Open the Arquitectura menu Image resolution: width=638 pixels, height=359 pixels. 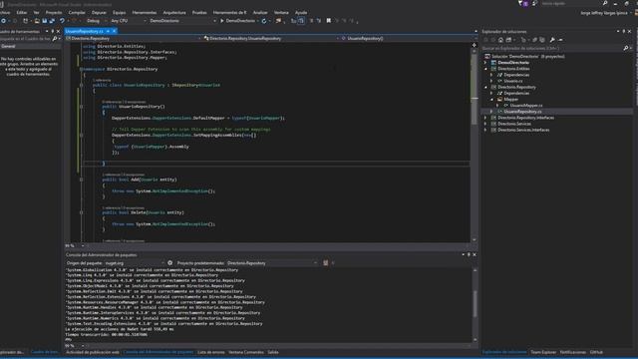174,13
